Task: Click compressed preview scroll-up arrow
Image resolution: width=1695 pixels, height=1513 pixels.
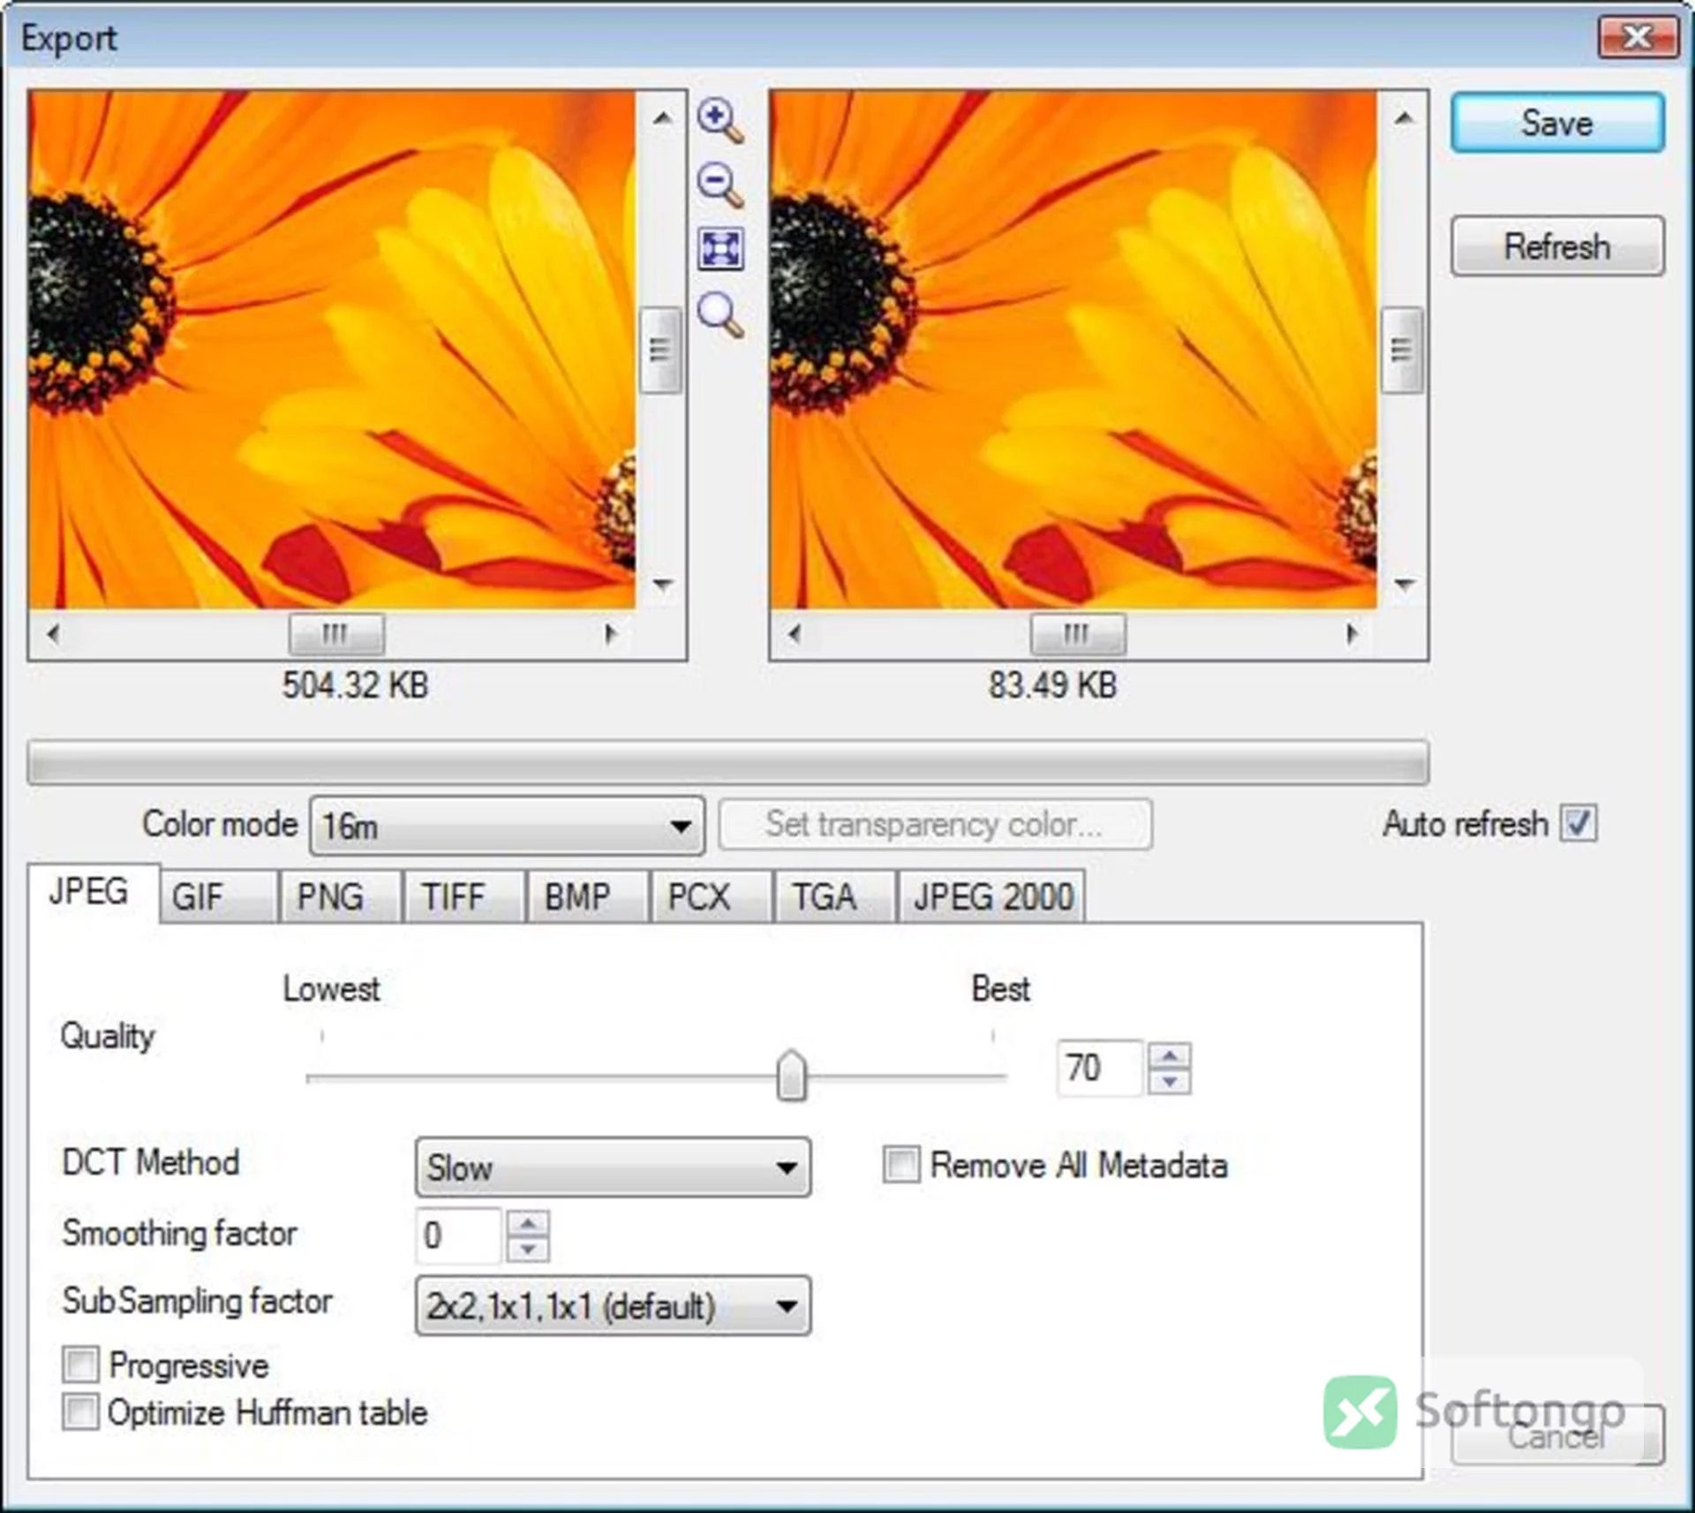Action: point(1404,117)
